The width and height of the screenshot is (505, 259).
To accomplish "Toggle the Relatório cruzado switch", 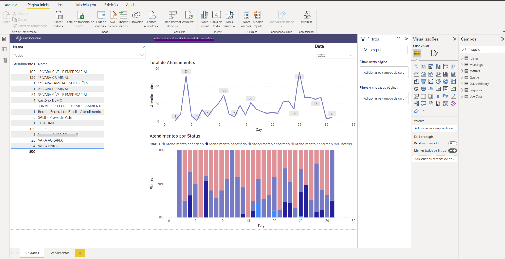I will point(453,143).
